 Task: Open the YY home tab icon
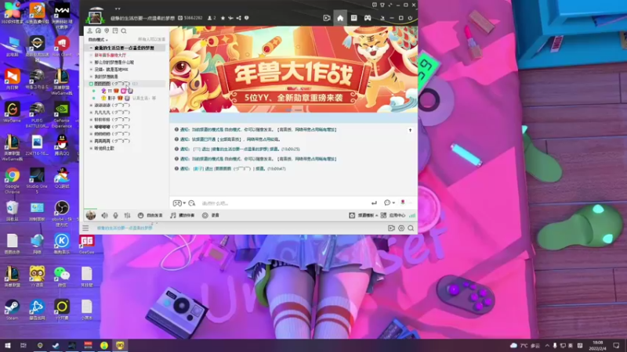click(340, 18)
